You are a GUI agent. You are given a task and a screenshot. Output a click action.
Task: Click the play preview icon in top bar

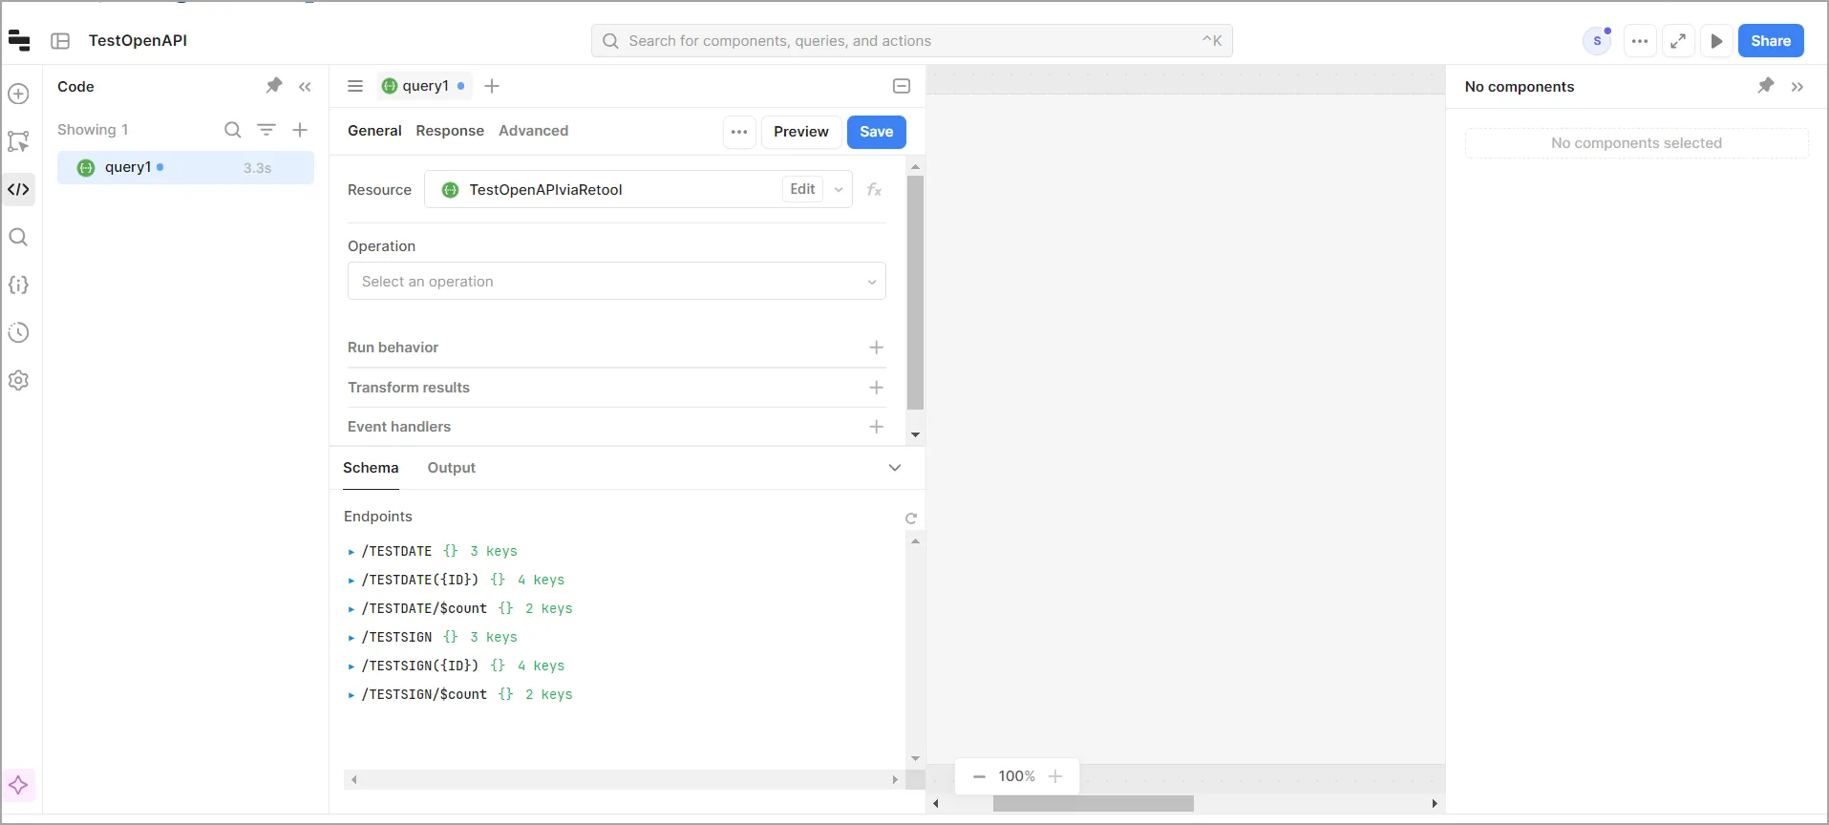pyautogui.click(x=1716, y=41)
